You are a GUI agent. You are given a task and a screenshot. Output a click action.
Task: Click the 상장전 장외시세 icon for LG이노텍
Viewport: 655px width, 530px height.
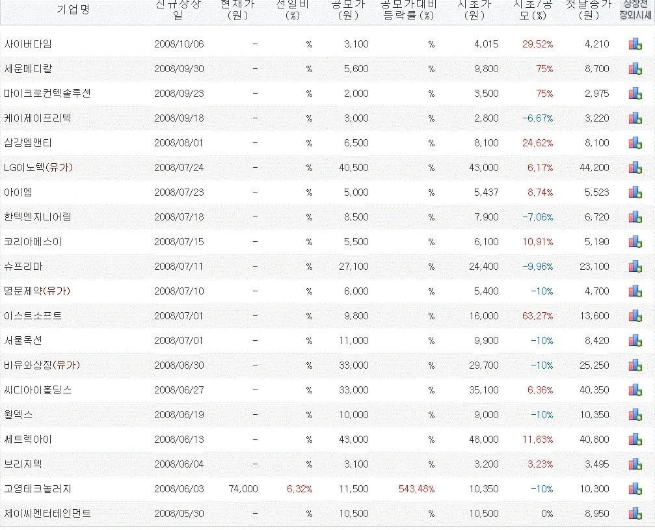635,167
